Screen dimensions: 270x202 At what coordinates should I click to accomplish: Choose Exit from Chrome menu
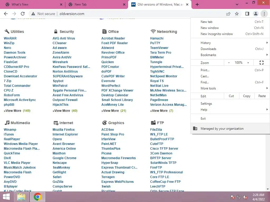click(x=230, y=119)
